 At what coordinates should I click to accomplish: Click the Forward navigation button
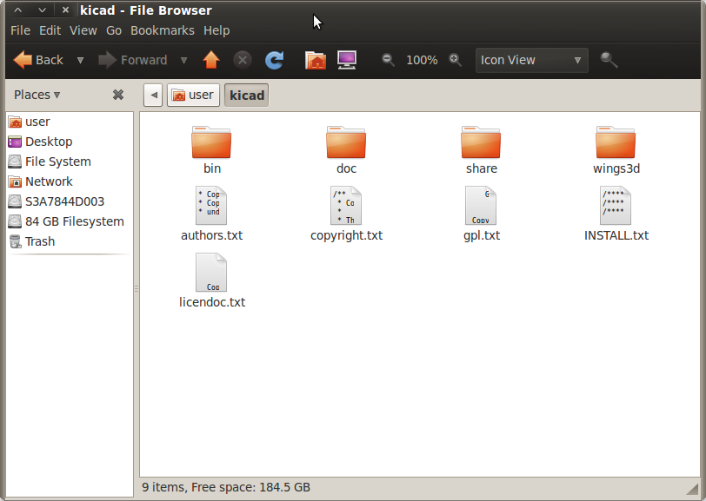pyautogui.click(x=132, y=60)
